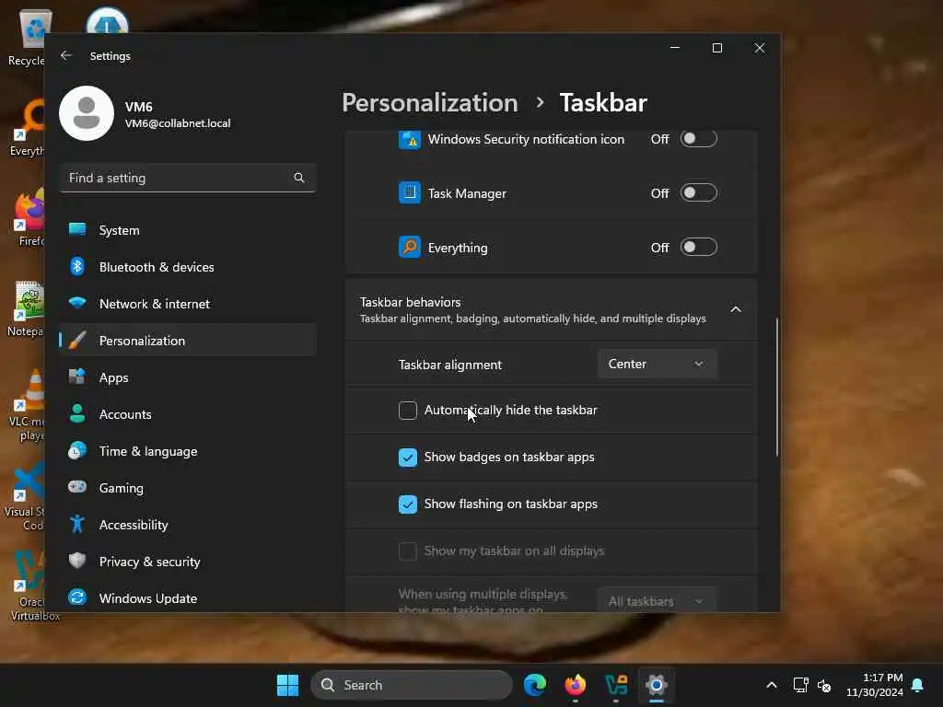
Task: Open Bluetooth & devices category
Action: 188,266
